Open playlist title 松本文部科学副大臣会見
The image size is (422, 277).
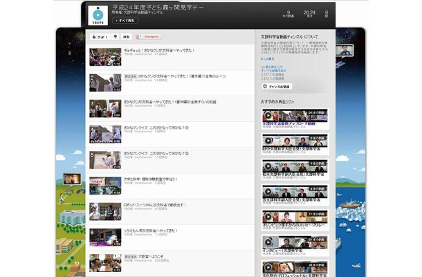pos(293,175)
